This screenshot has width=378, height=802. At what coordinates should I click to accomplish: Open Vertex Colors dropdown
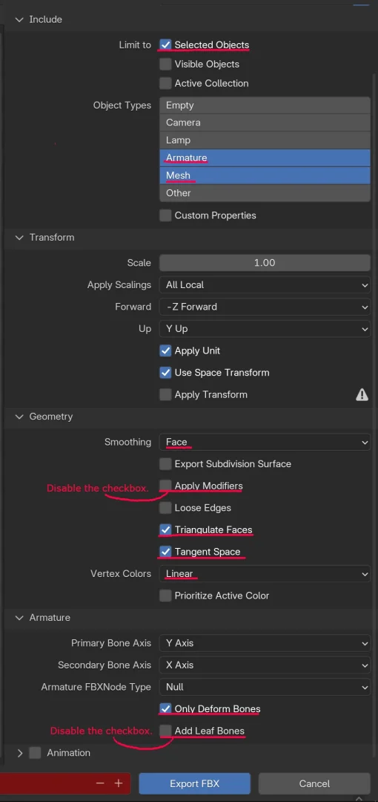265,574
